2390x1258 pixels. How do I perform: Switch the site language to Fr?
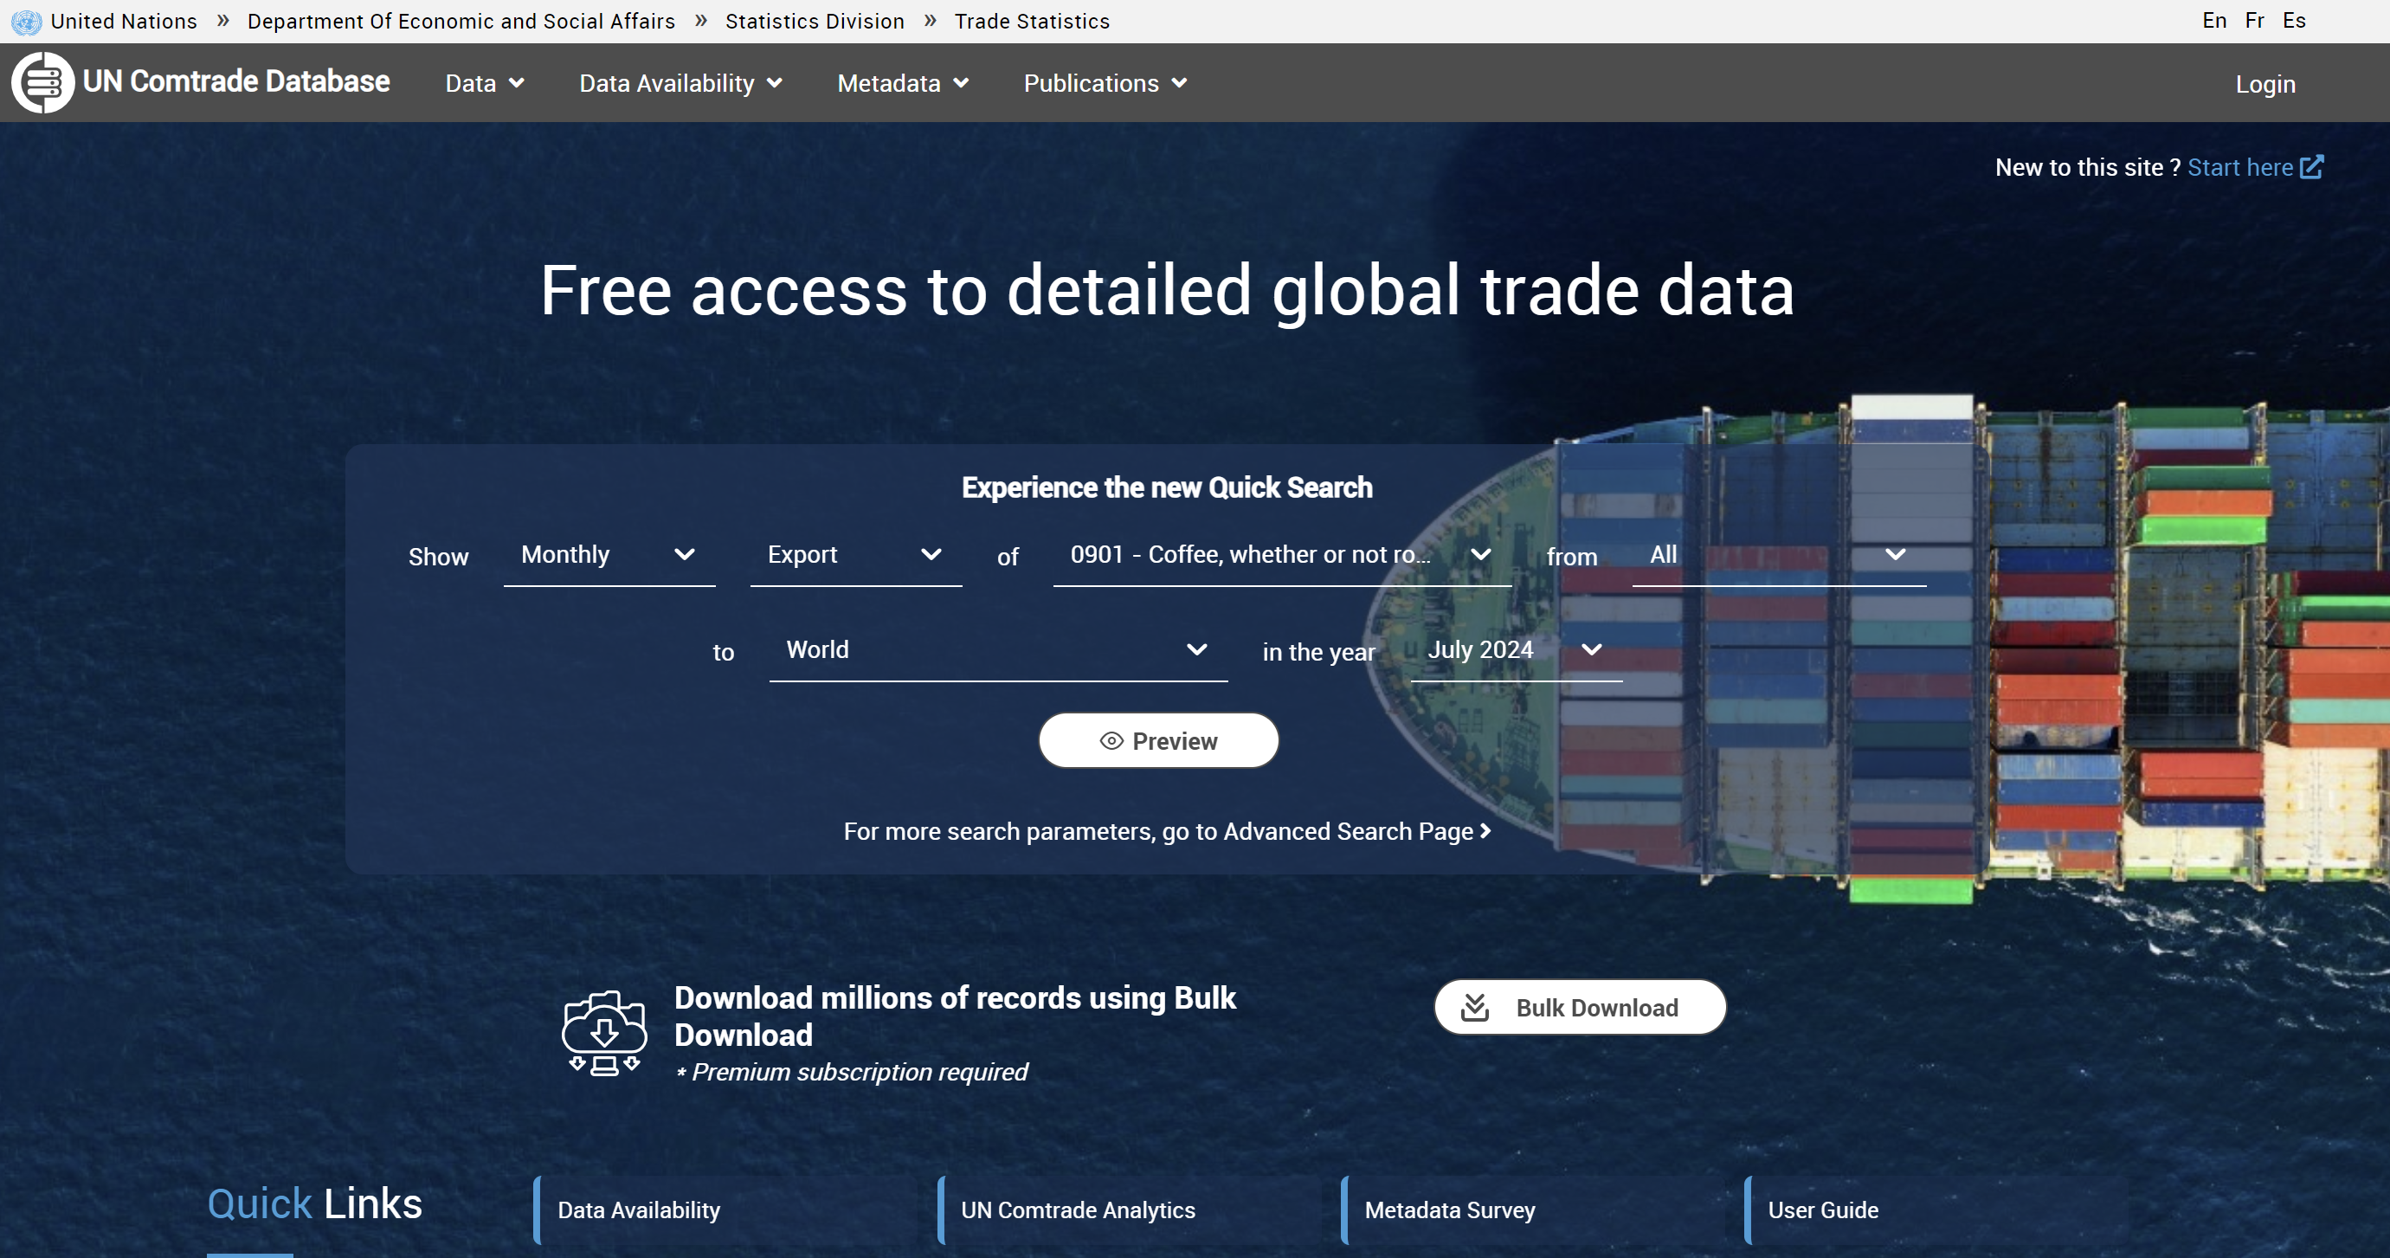coord(2255,21)
